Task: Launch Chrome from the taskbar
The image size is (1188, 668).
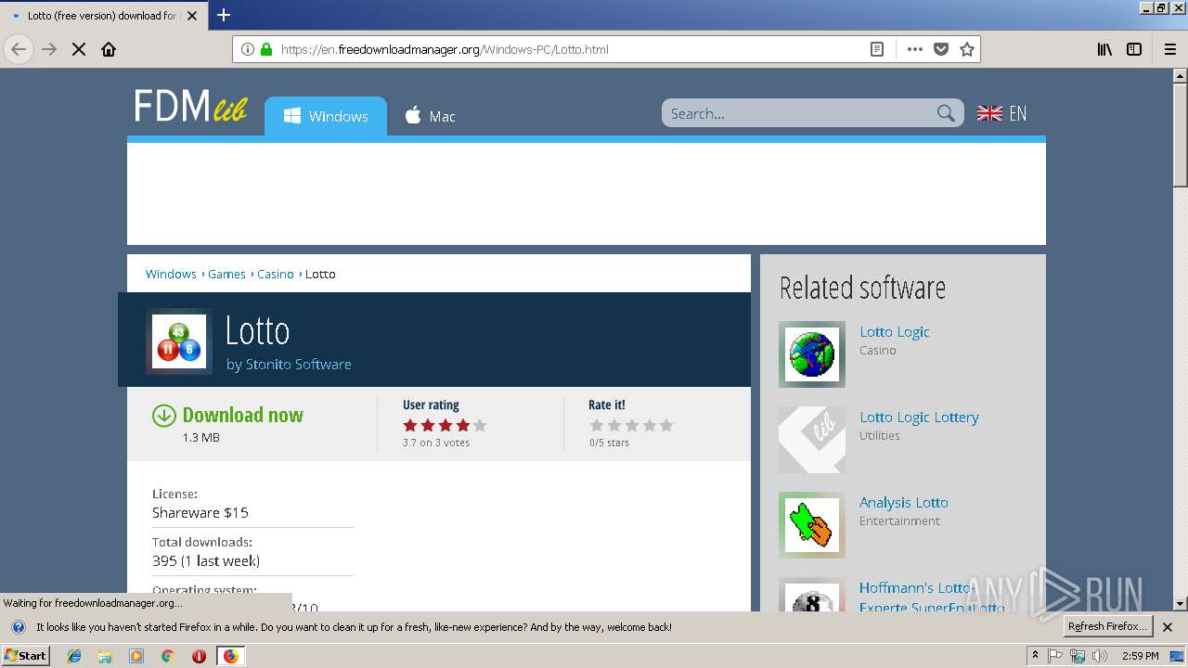Action: [x=167, y=656]
